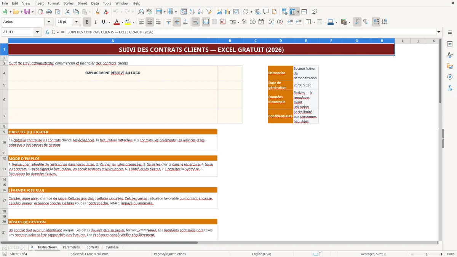Toggle Wrap Text

coord(196,22)
